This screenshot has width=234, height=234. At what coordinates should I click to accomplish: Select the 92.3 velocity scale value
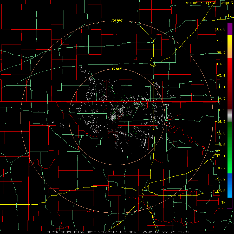221,41
